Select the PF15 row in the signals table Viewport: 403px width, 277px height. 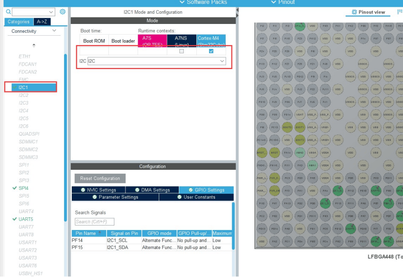click(x=151, y=248)
